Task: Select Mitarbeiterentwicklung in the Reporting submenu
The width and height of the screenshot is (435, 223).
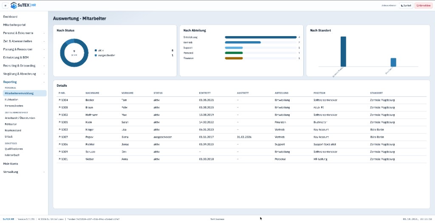Action: pyautogui.click(x=24, y=93)
